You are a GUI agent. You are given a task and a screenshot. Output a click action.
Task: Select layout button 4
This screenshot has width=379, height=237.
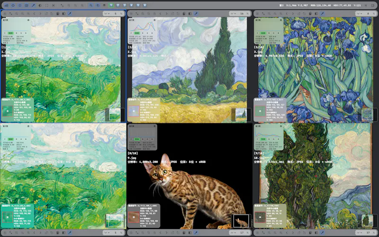coord(132,5)
